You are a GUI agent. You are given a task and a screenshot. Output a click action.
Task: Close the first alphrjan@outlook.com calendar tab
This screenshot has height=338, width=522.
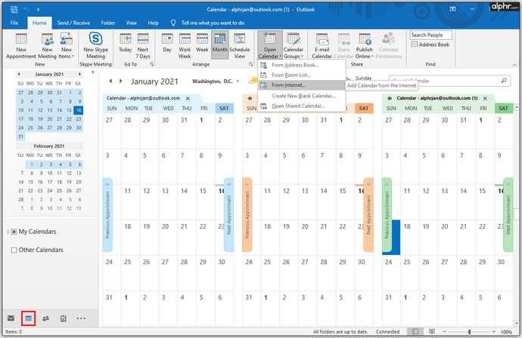(x=188, y=99)
